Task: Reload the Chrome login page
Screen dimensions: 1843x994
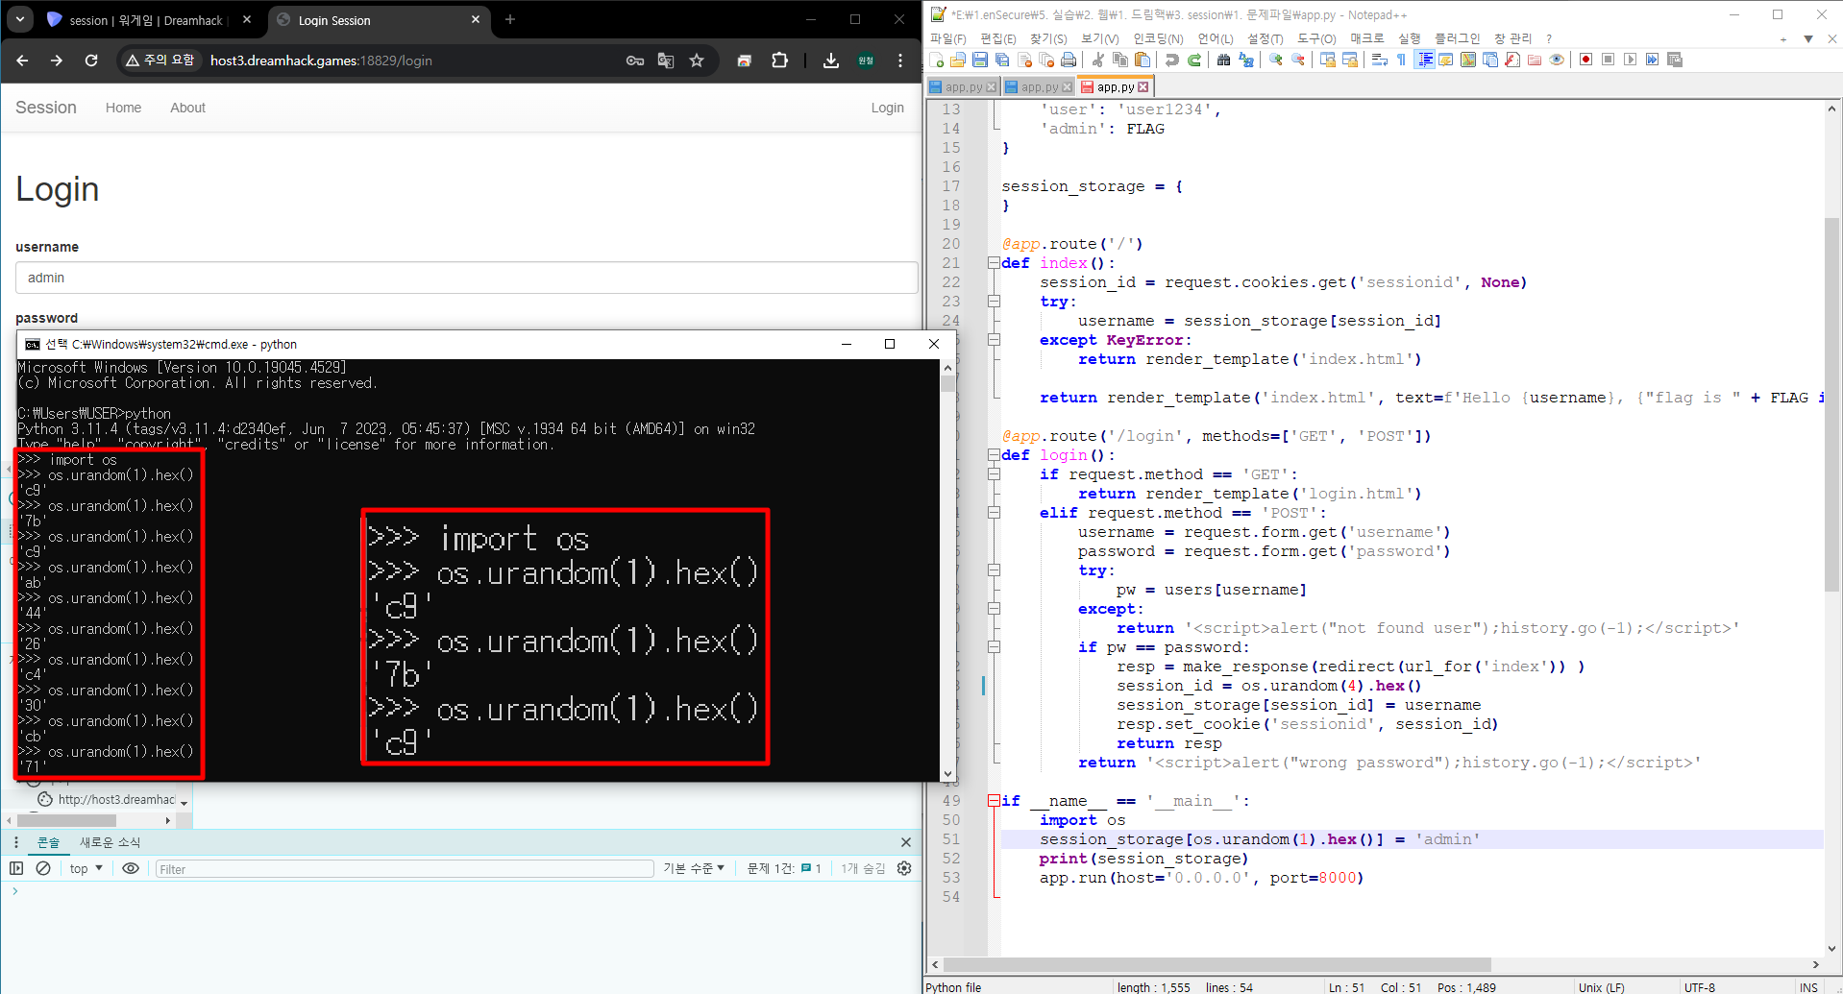Action: (x=91, y=61)
